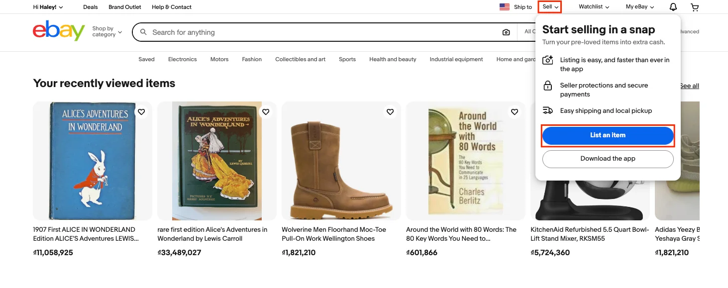Expand the Hi Haley account dropdown
The height and width of the screenshot is (288, 728).
(x=48, y=7)
